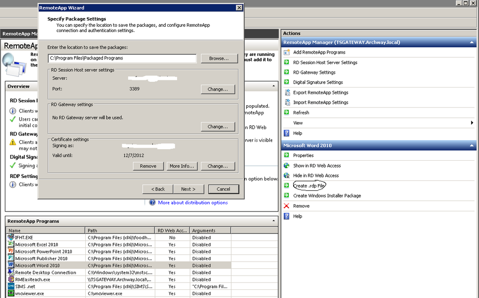This screenshot has height=298, width=479.
Task: Select the Remote Desktop Connection row
Action: (118, 272)
